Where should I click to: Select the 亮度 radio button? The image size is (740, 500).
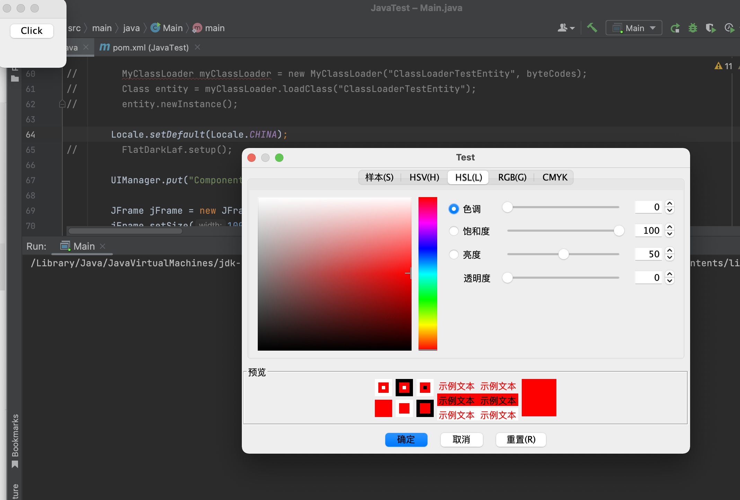(453, 254)
